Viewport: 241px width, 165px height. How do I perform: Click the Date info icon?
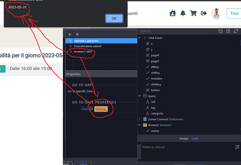coord(91,108)
